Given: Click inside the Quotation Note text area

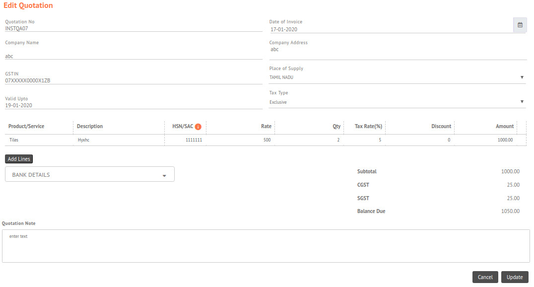Looking at the screenshot, I should [x=266, y=246].
